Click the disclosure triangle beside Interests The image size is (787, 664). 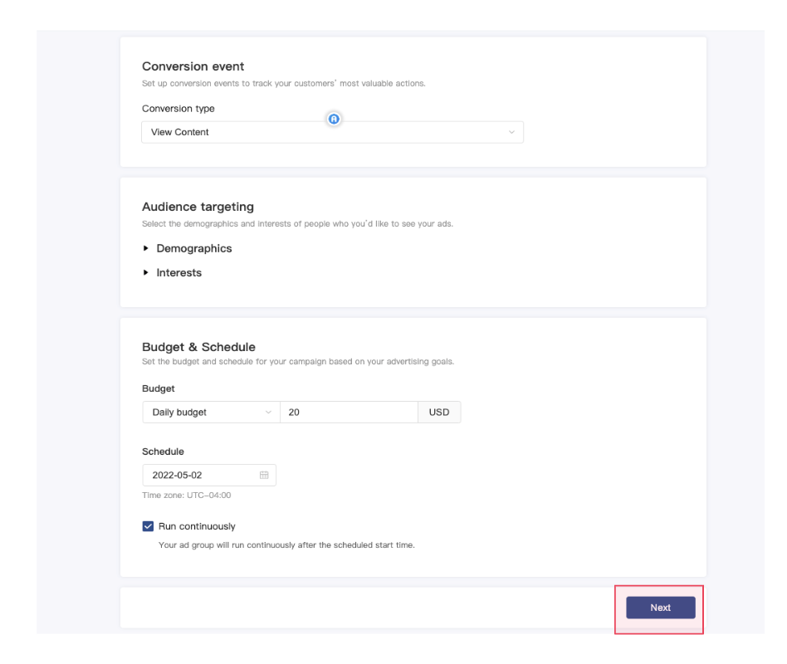(x=146, y=271)
